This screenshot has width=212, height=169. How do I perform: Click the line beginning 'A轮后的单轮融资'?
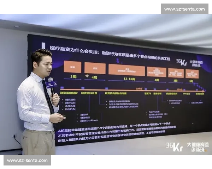114,127
